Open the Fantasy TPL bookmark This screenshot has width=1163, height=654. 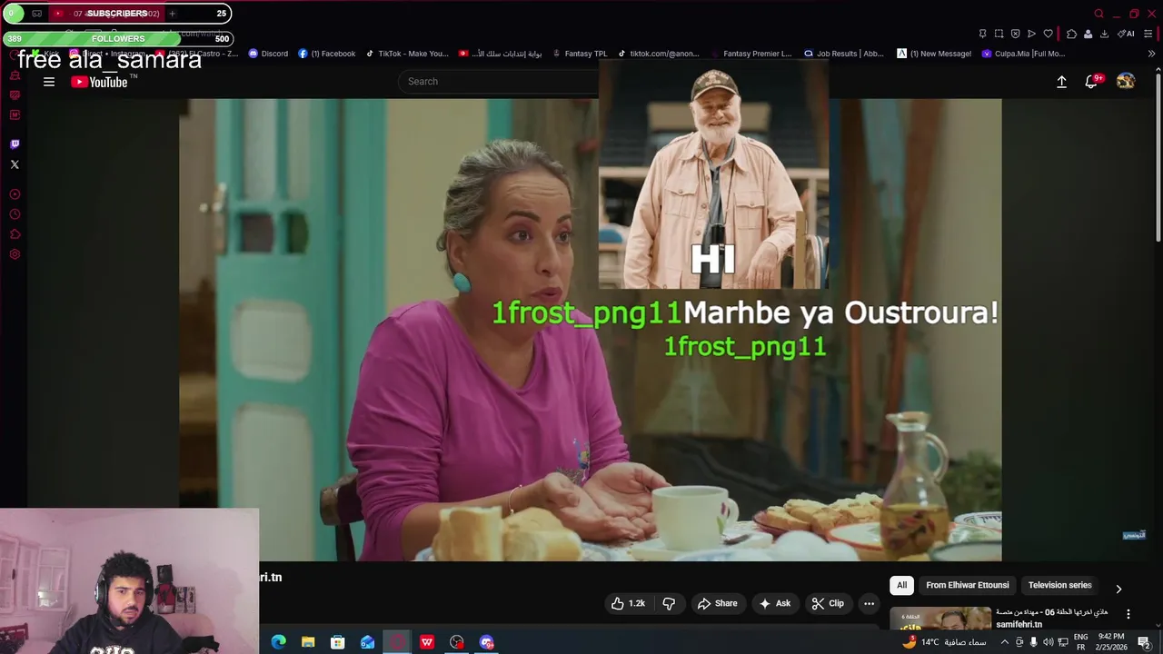(579, 54)
